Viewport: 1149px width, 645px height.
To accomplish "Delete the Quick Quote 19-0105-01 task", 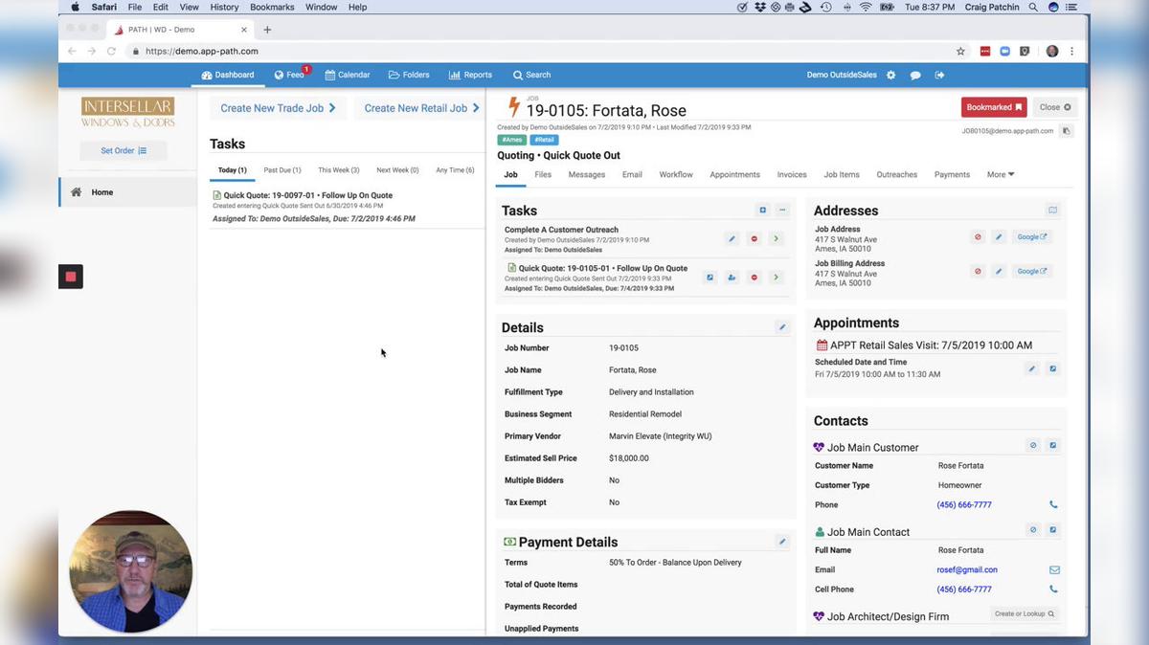I will click(x=755, y=278).
